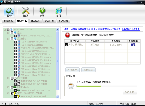This screenshot has width=145, height=106.
Task: Click the 更多版本 column header
Action: coord(133,41)
